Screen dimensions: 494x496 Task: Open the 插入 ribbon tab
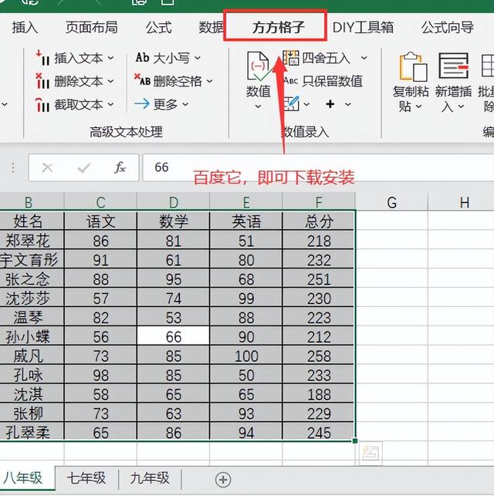tap(25, 28)
